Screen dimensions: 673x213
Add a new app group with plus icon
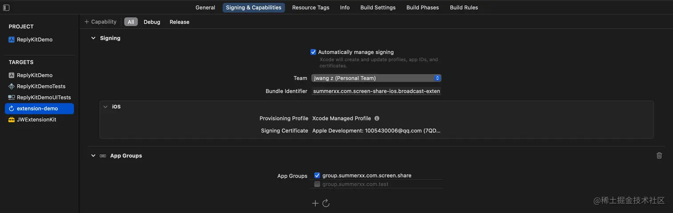tap(315, 203)
